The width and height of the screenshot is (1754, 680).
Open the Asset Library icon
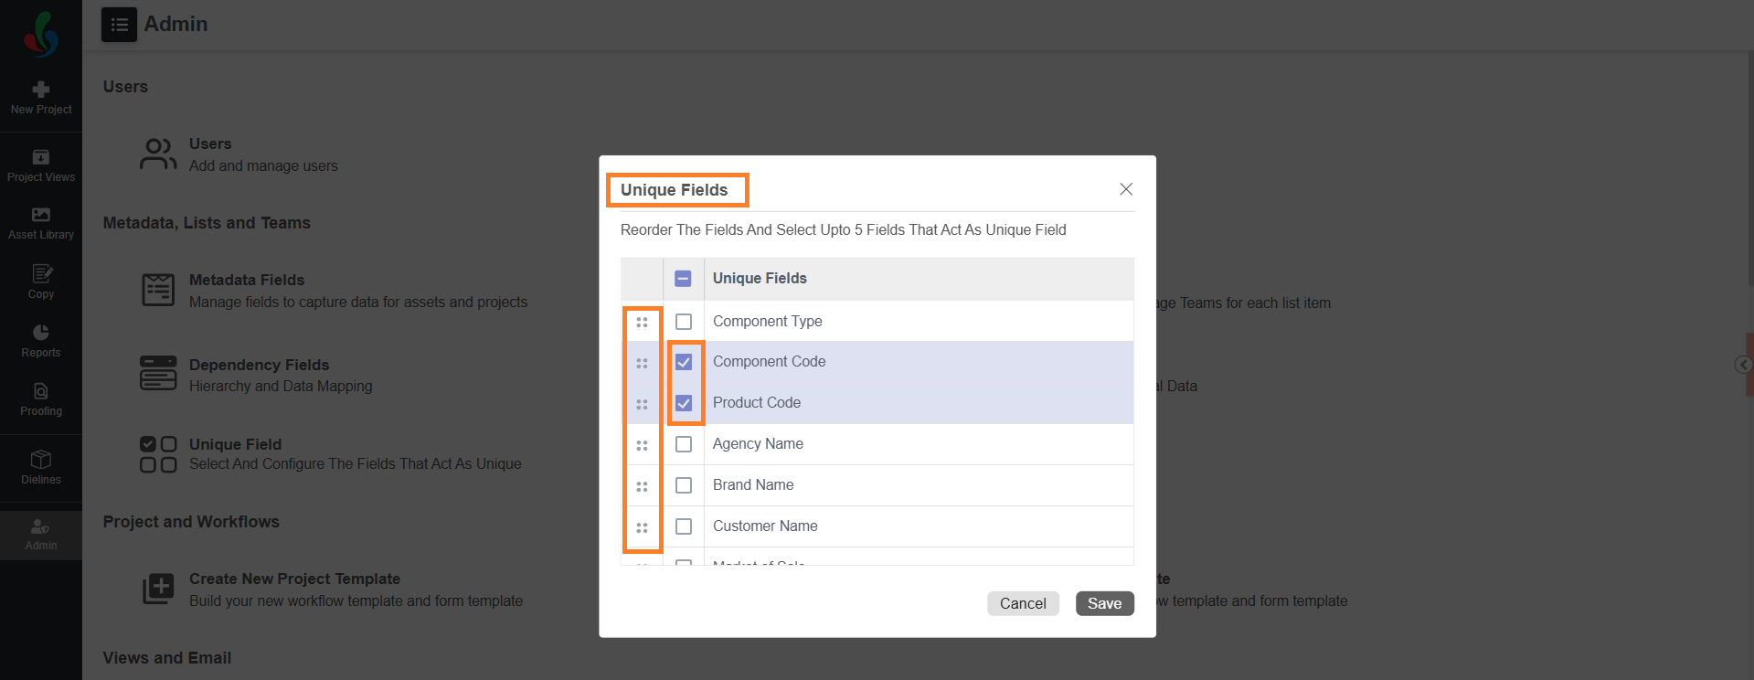(41, 215)
